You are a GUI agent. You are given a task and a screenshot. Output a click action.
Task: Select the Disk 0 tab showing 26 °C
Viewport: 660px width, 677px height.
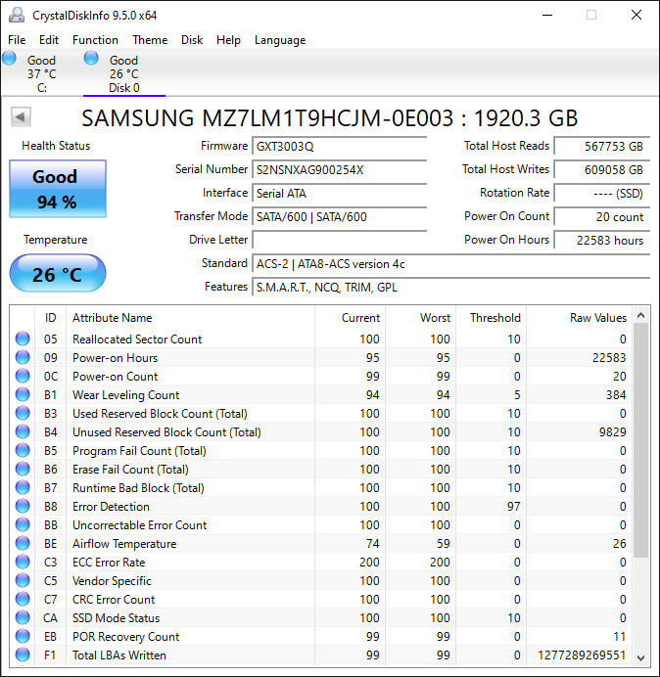124,73
